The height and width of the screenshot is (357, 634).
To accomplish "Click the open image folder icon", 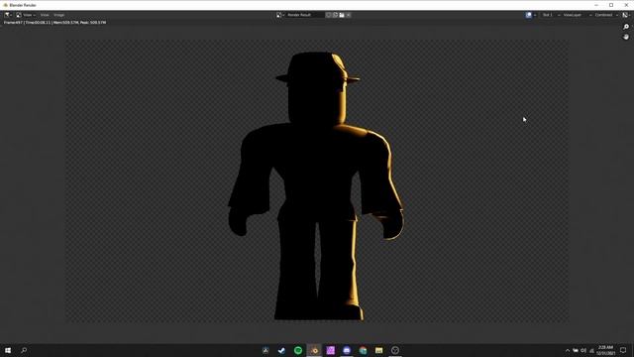I will pyautogui.click(x=342, y=15).
